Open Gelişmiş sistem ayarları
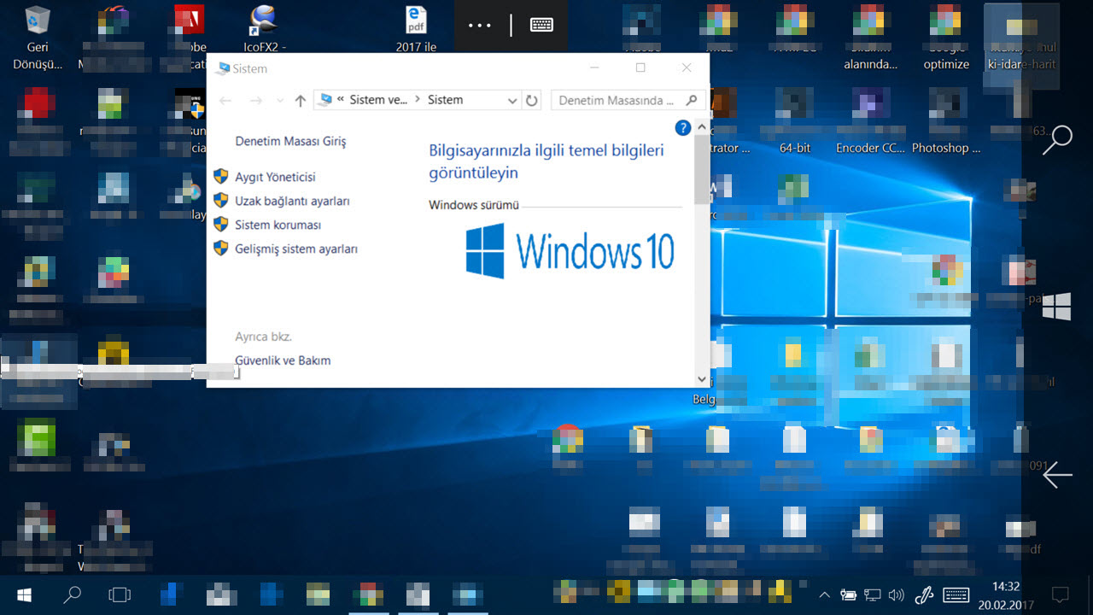 click(296, 249)
